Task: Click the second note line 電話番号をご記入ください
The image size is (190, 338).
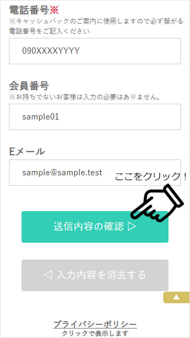Action: pyautogui.click(x=49, y=31)
